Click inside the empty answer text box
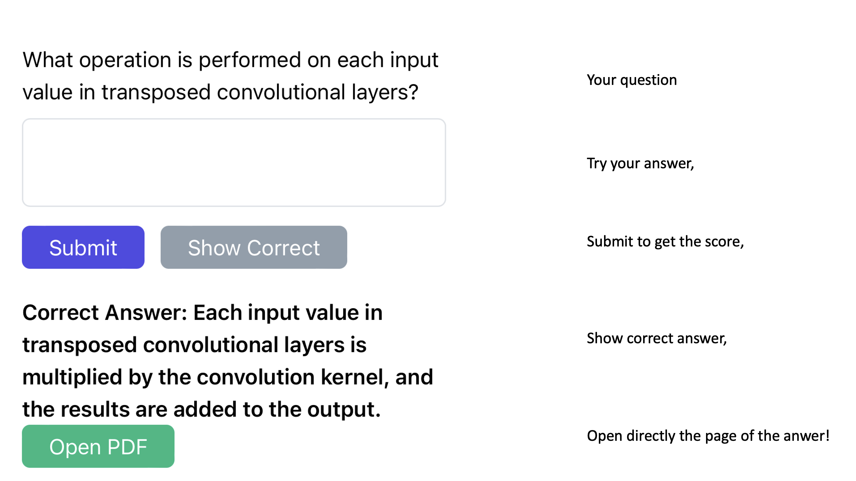The image size is (856, 481). point(234,162)
